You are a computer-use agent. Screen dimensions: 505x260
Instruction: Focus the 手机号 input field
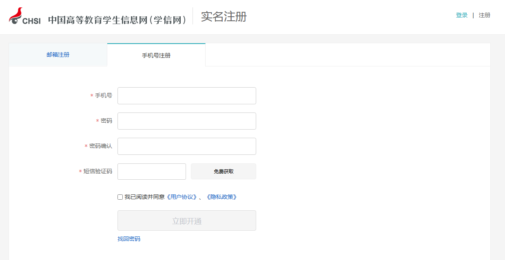coord(187,96)
